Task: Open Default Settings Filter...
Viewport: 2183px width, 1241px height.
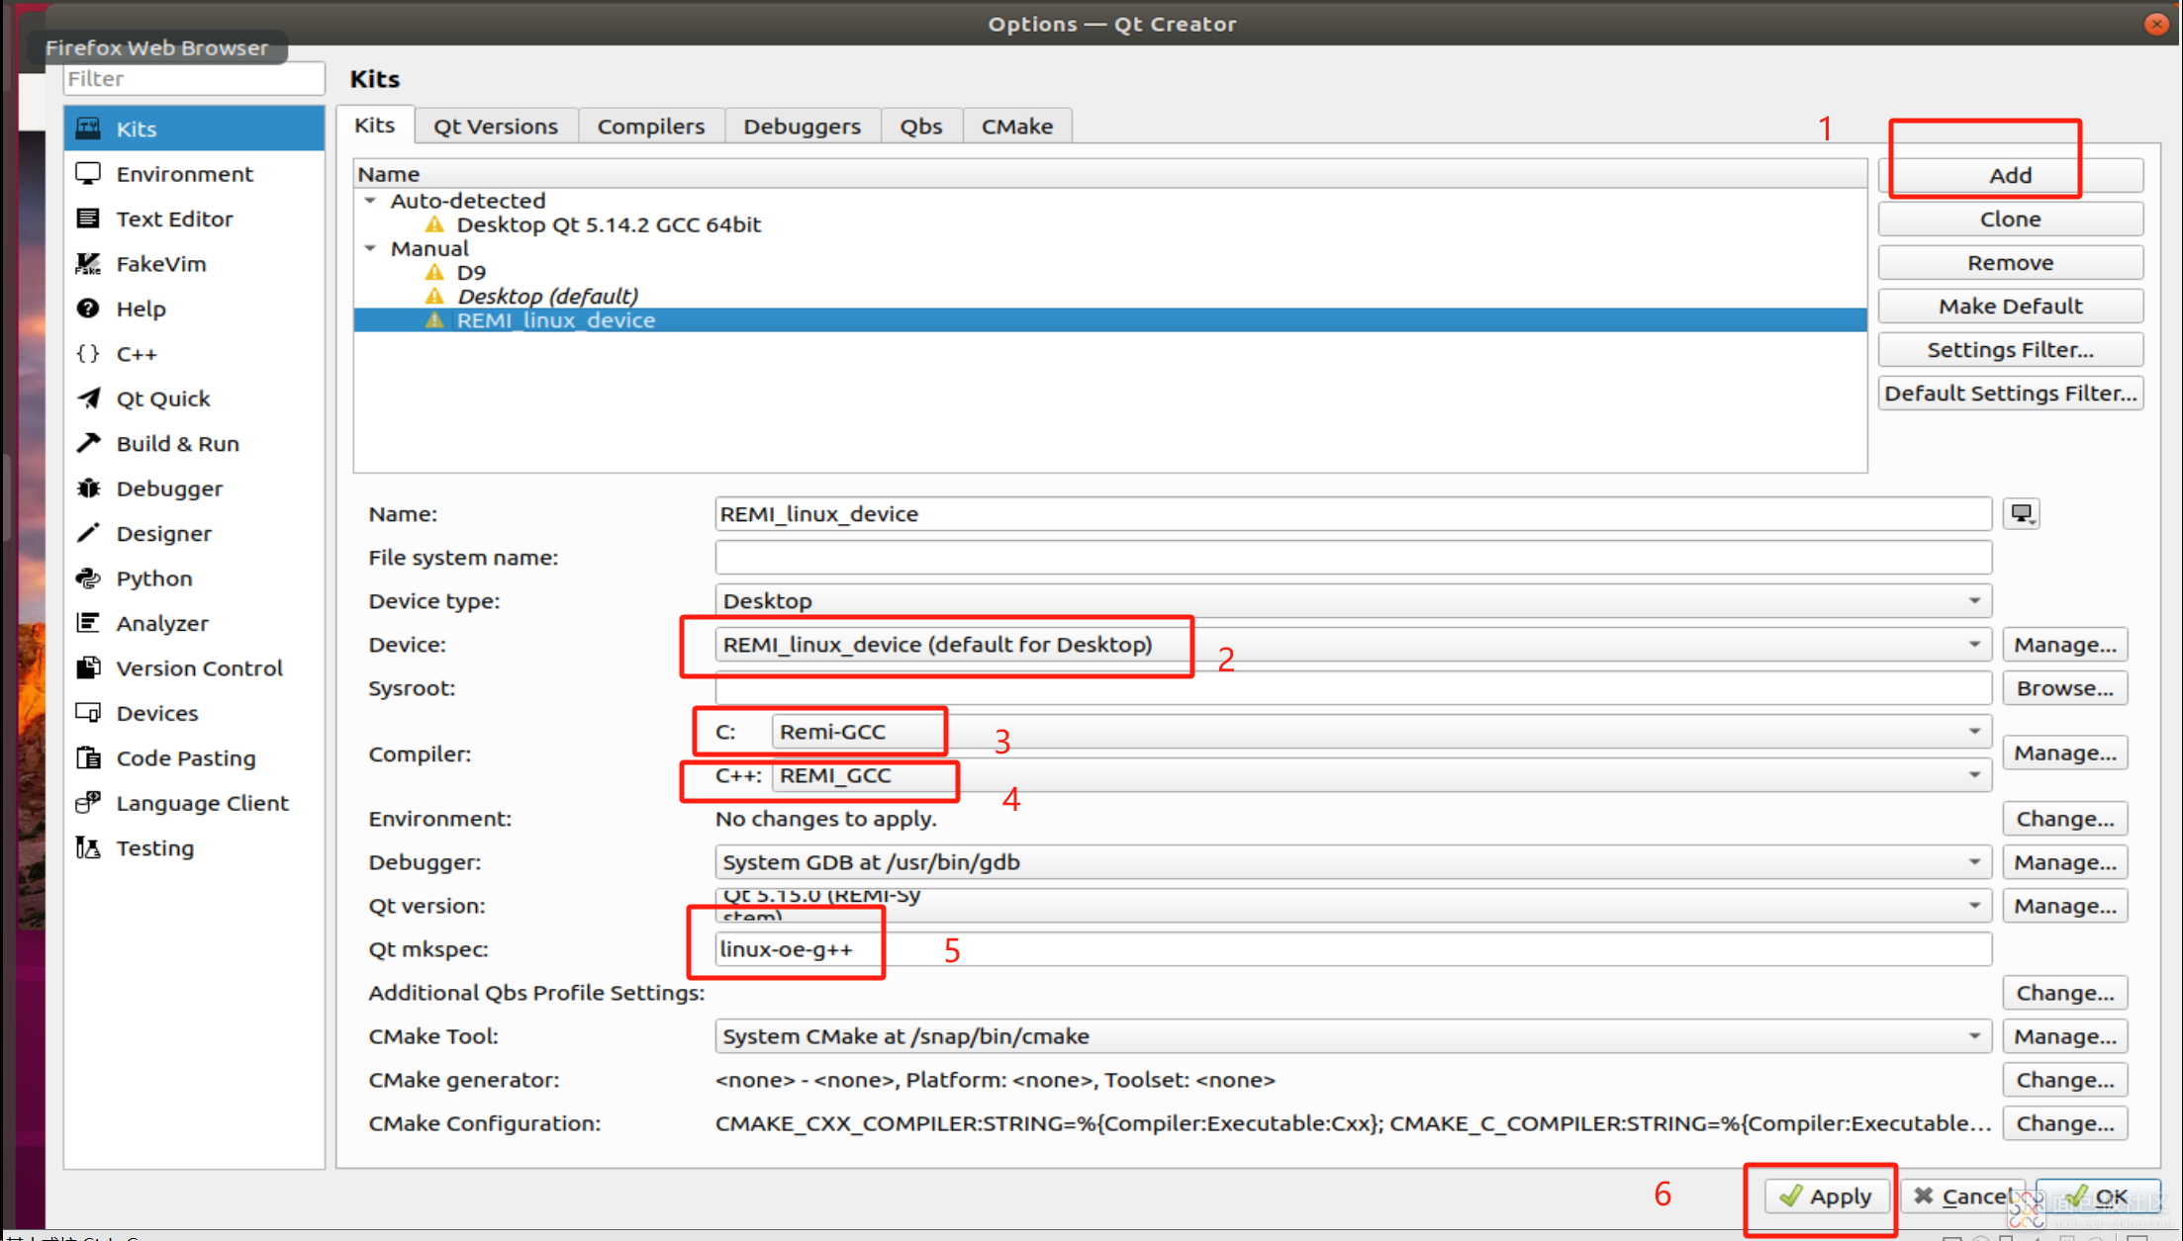Action: [2011, 394]
